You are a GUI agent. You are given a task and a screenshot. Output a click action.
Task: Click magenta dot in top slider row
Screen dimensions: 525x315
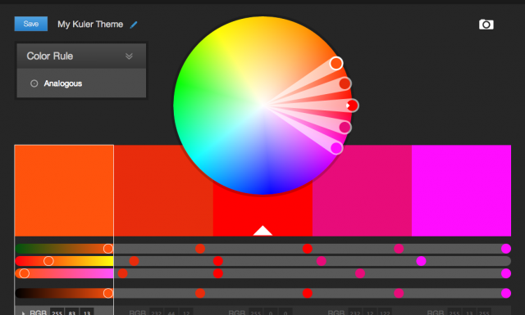pos(506,249)
